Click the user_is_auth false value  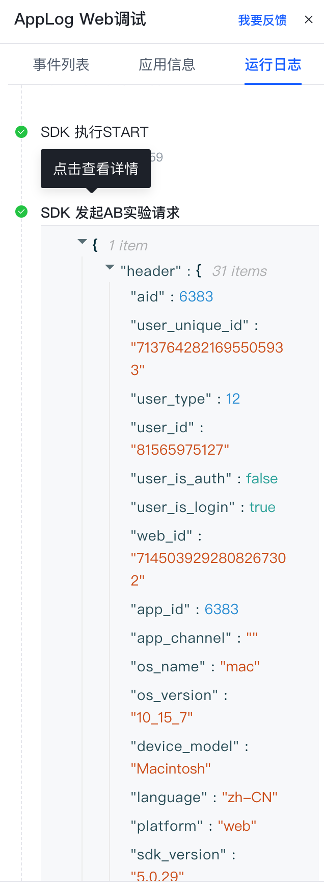[x=262, y=478]
